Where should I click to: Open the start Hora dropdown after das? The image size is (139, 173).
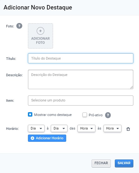[x=86, y=129]
